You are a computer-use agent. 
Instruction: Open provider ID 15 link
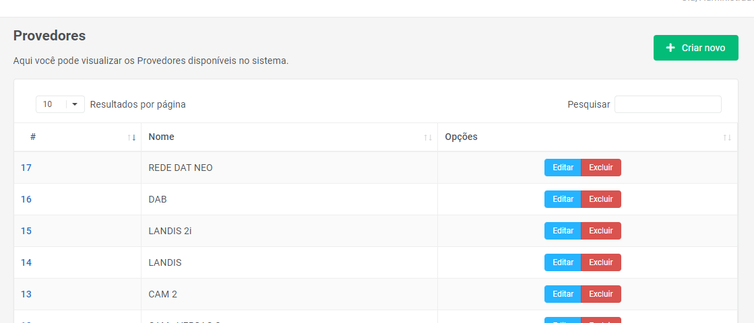26,231
